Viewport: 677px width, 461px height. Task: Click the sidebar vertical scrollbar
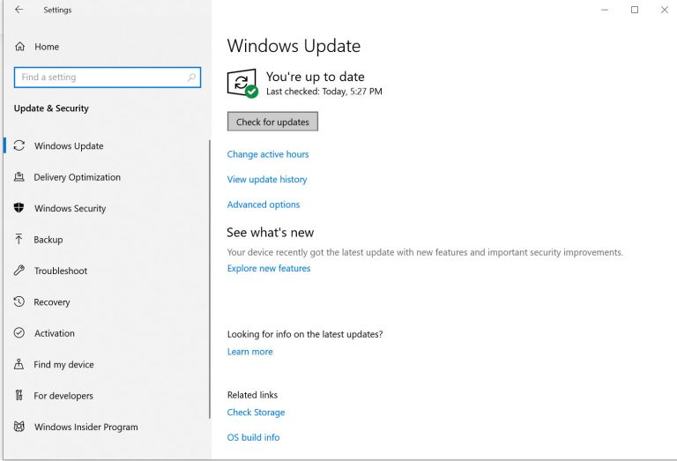click(x=210, y=279)
